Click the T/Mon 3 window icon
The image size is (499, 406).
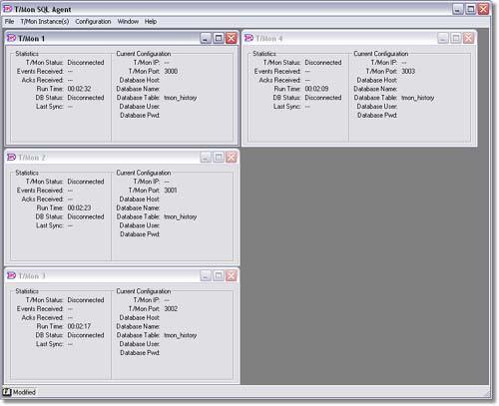12,275
